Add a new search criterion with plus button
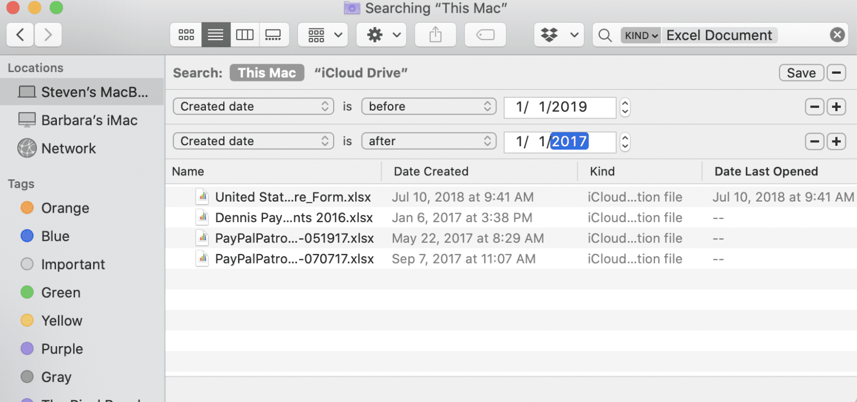 [x=836, y=106]
